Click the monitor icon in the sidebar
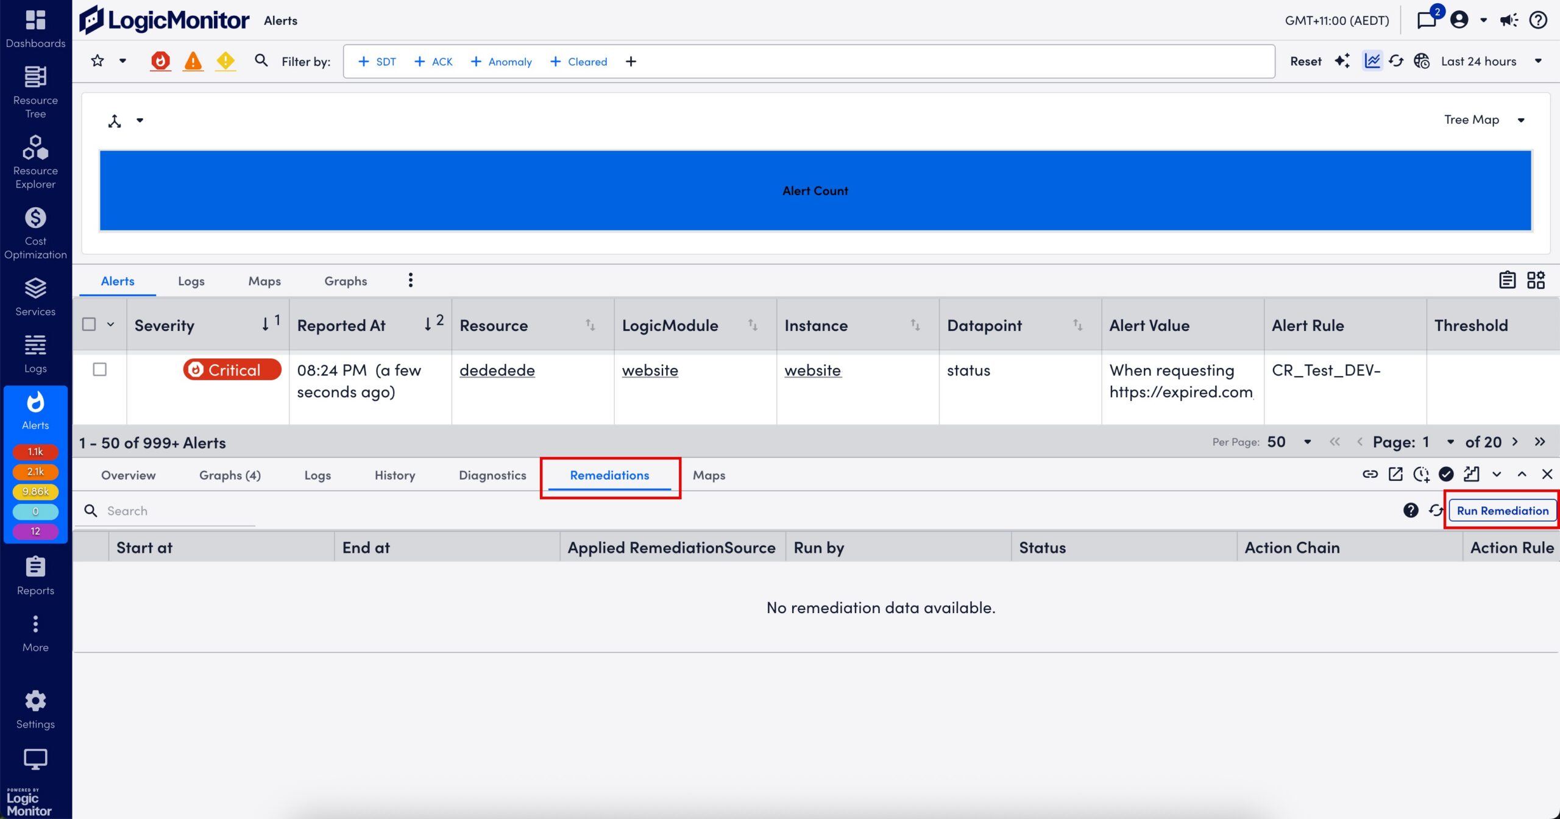1560x819 pixels. point(35,759)
